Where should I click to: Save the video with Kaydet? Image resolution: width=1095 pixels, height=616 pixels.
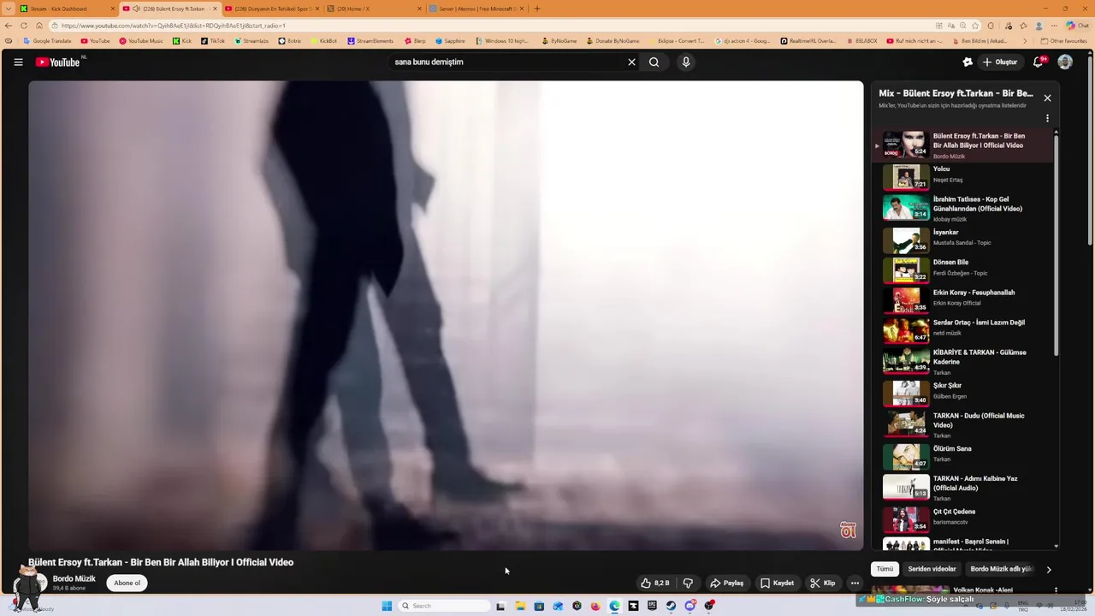(x=778, y=583)
